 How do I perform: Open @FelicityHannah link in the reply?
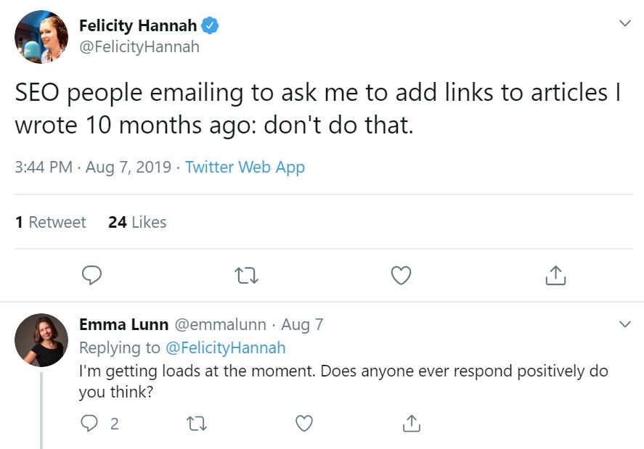[226, 347]
